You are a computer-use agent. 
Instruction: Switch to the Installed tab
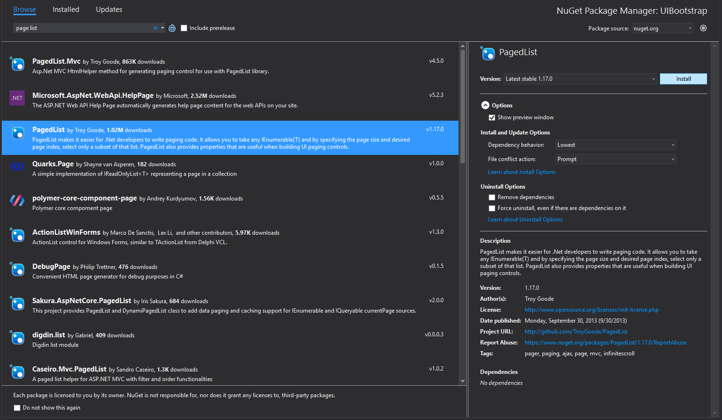point(66,10)
